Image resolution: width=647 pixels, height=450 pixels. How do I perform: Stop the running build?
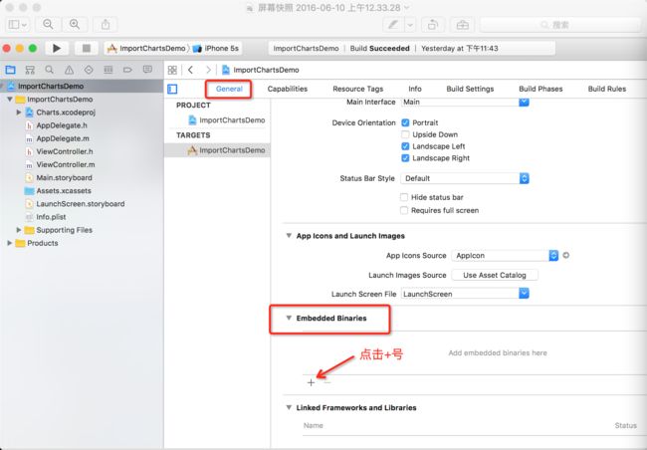pyautogui.click(x=87, y=49)
